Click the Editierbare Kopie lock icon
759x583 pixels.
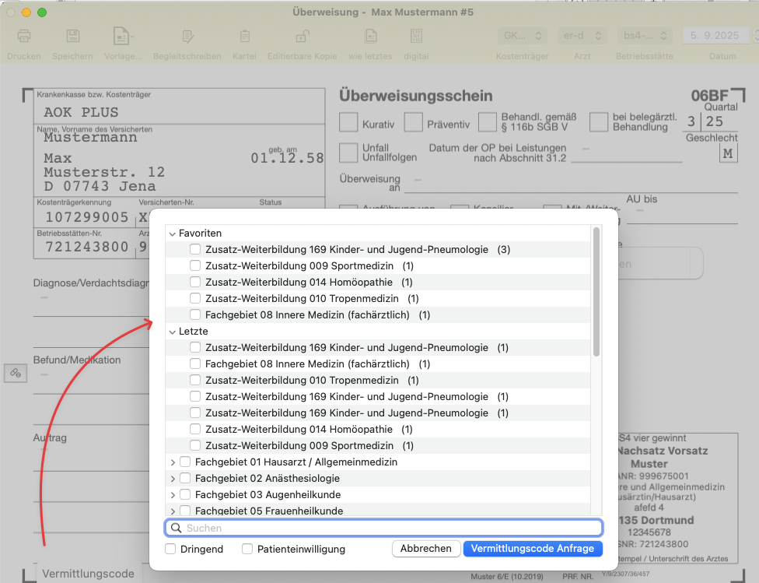[302, 36]
